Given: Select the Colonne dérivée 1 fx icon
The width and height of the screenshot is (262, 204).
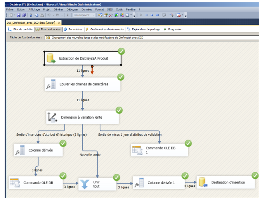Looking at the screenshot, I should [x=139, y=182].
